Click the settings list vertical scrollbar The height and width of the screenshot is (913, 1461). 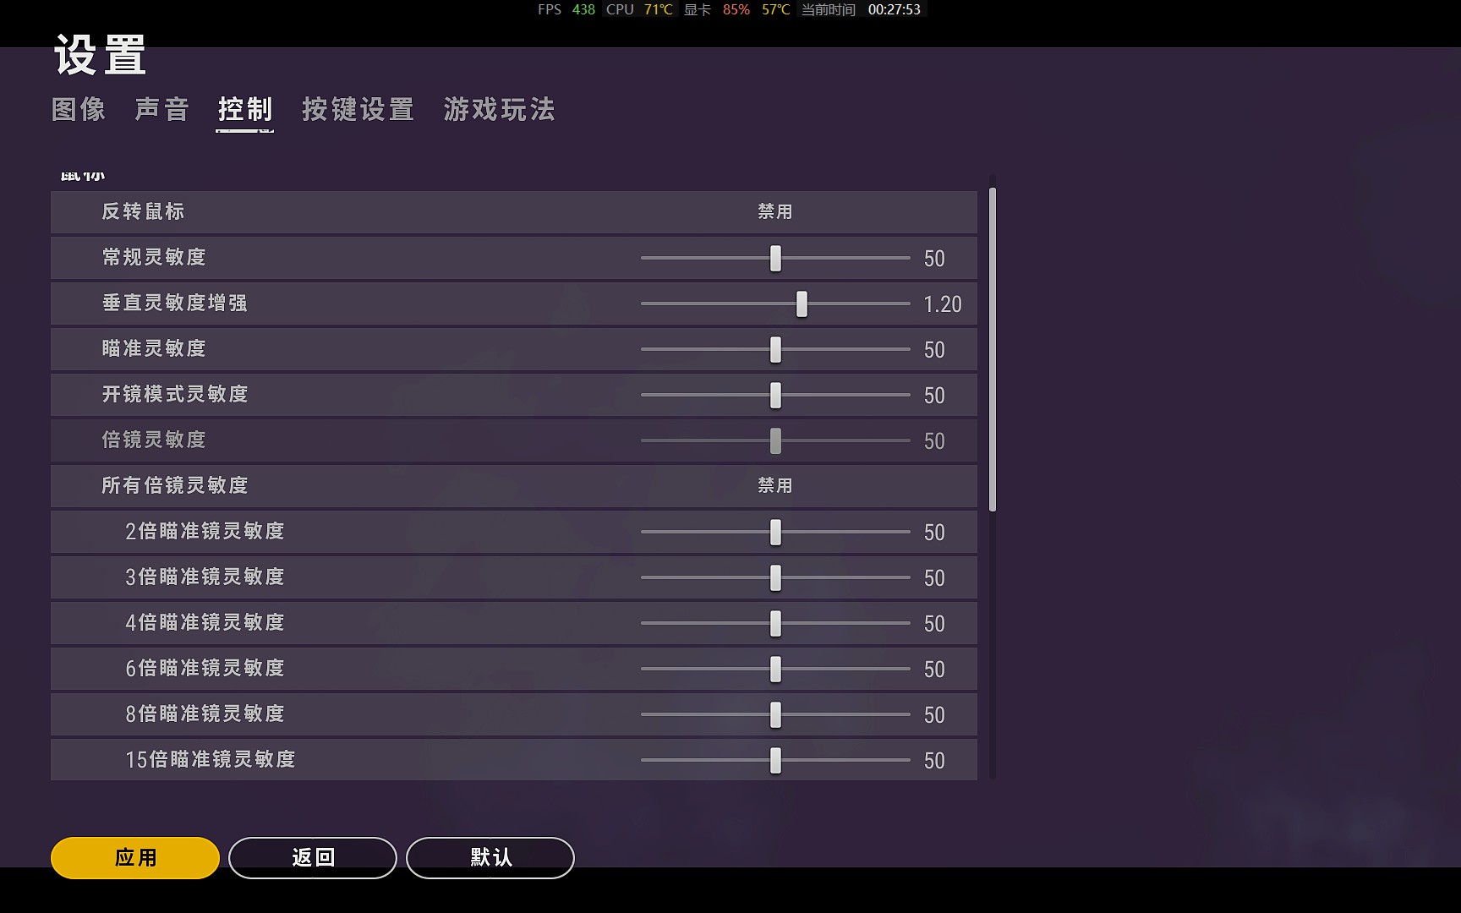point(993,349)
